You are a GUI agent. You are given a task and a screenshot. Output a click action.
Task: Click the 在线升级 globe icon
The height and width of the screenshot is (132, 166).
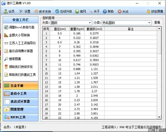[x=57, y=11]
